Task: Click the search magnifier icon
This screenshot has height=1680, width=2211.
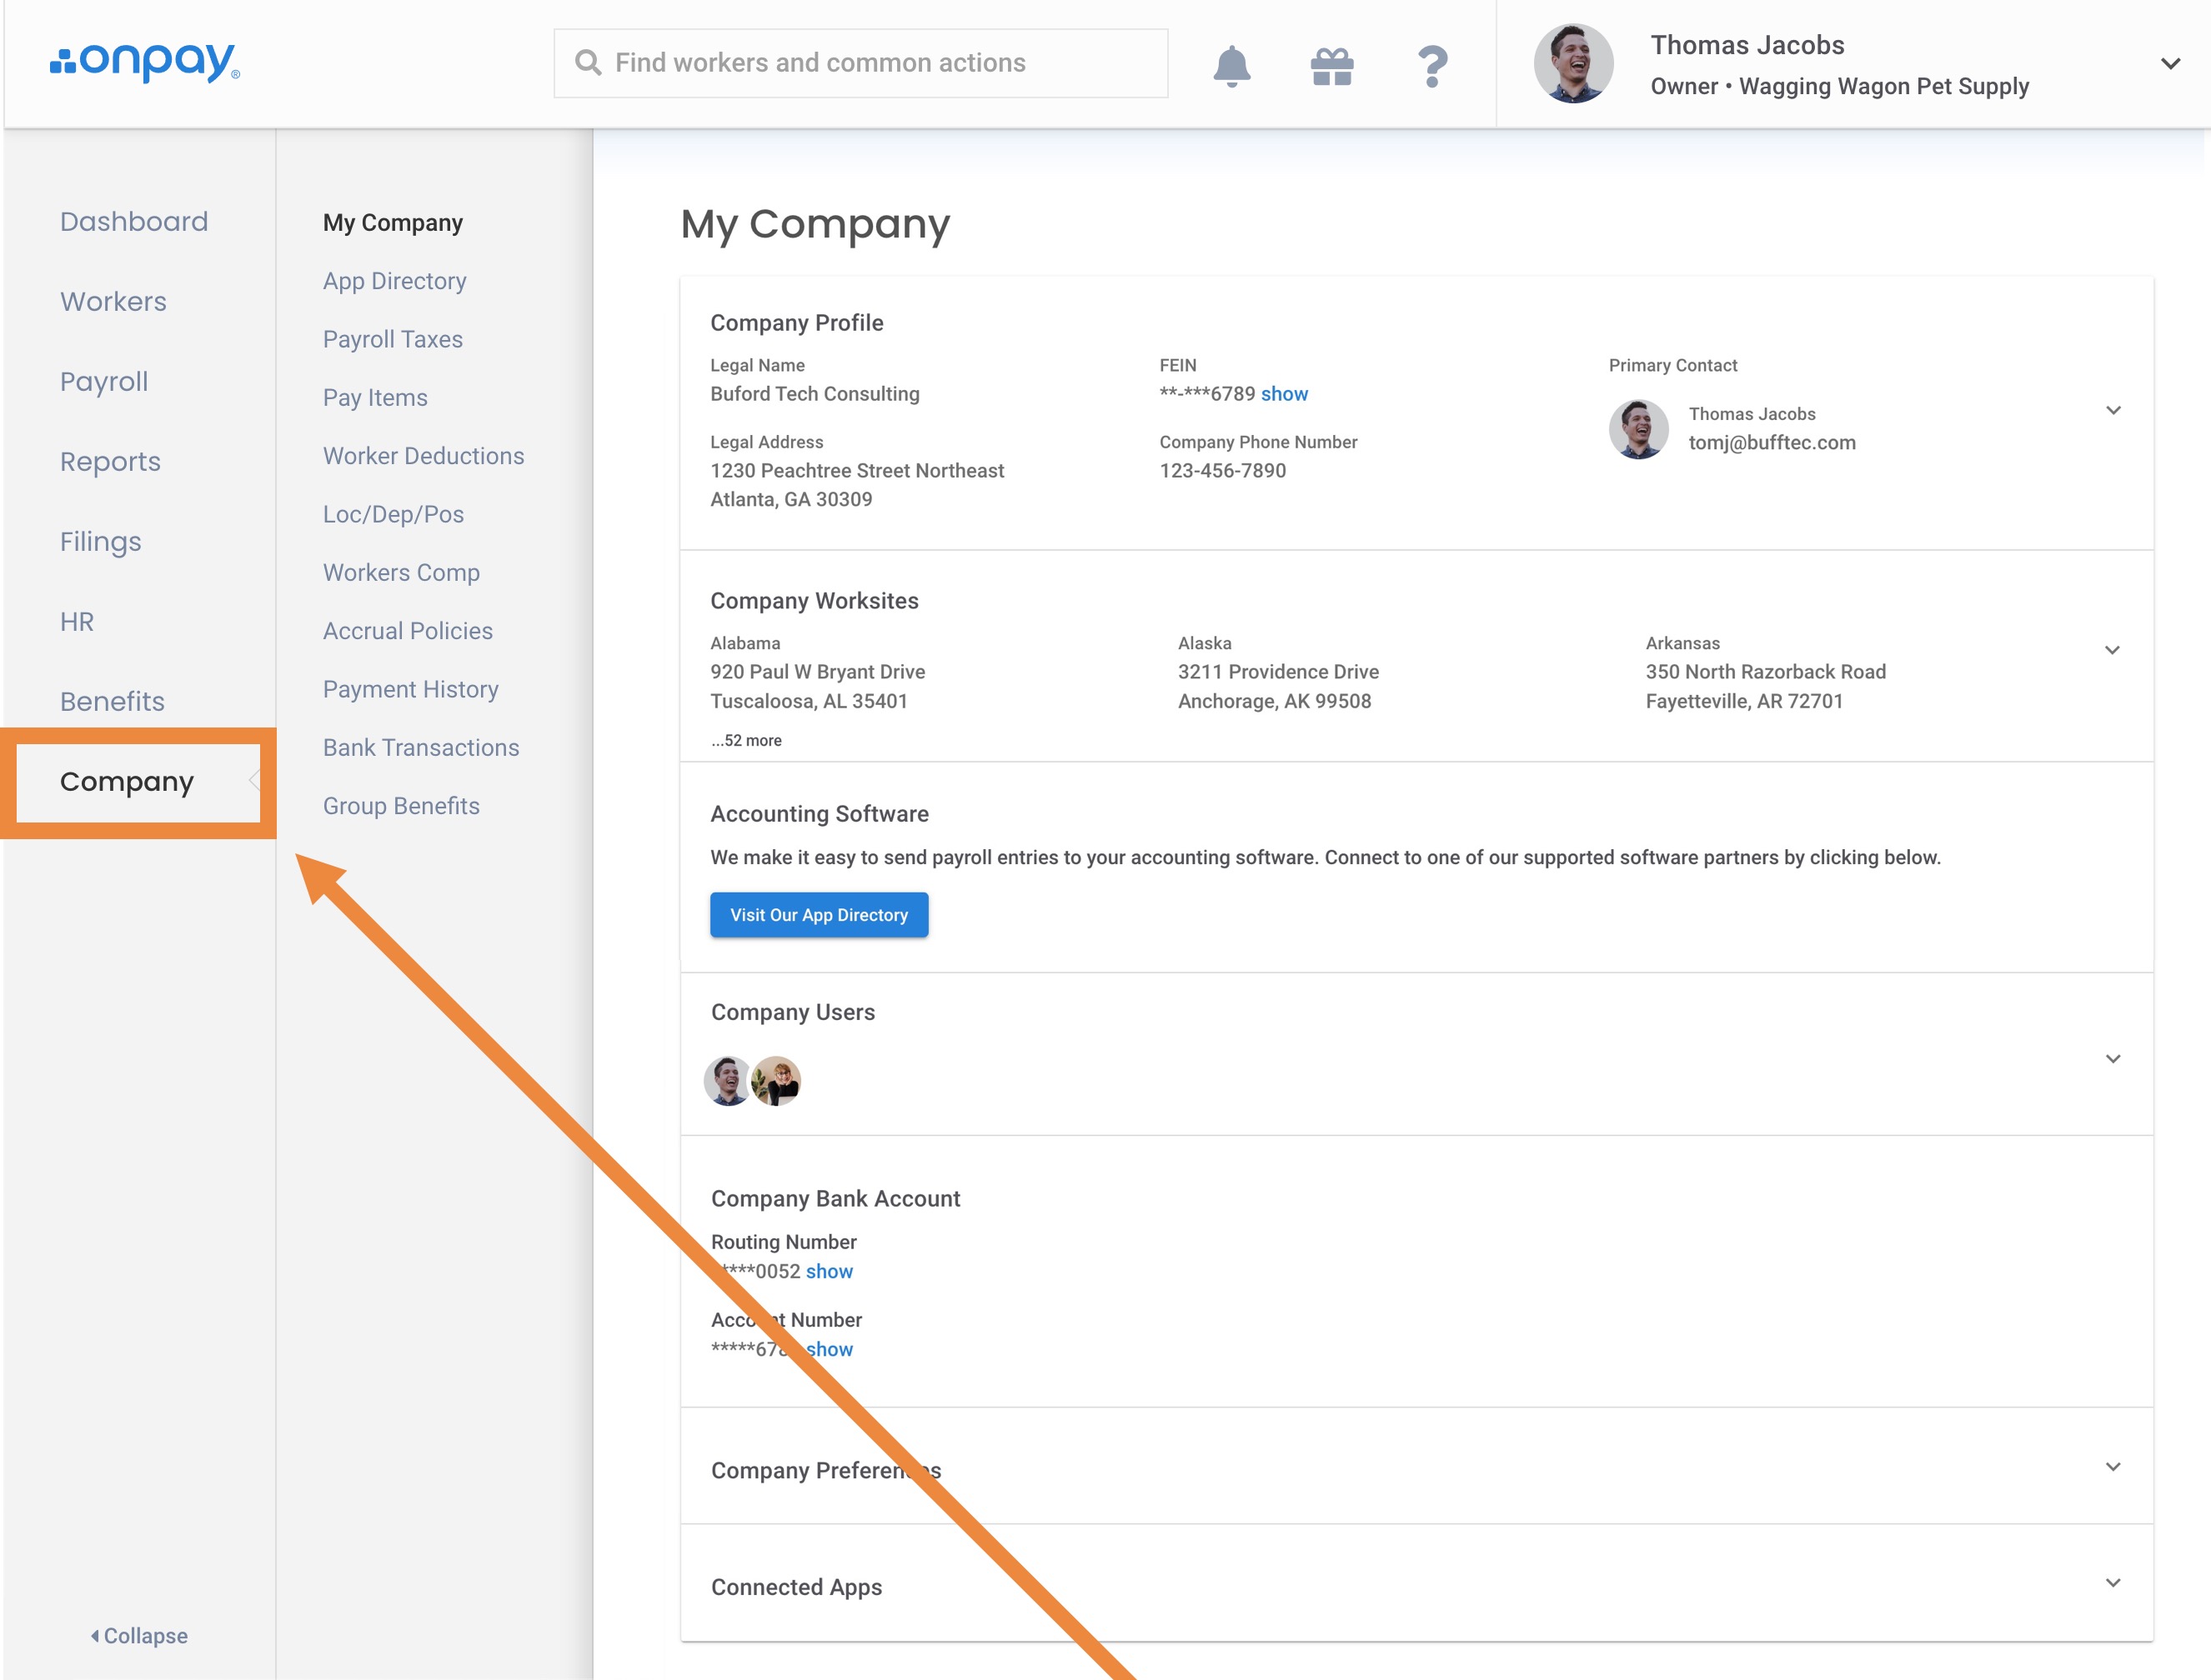Action: click(589, 63)
